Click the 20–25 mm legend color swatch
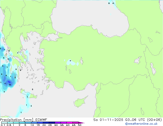This screenshot has width=163, height=126. [46, 123]
